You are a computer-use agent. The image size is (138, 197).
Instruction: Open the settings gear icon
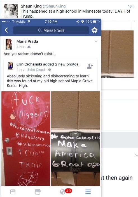[x=95, y=30]
